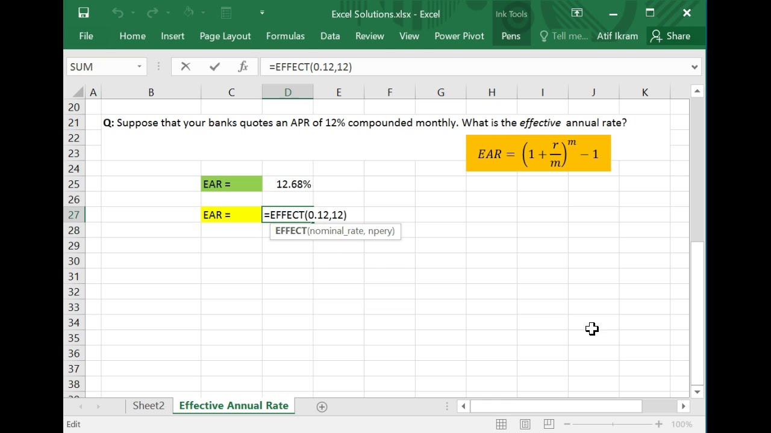The image size is (771, 433).
Task: Select column A header
Action: tap(93, 92)
